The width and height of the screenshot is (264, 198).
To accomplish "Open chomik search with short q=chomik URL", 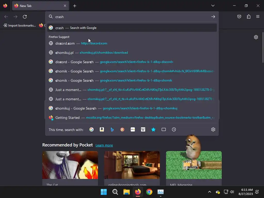I will (x=132, y=80).
